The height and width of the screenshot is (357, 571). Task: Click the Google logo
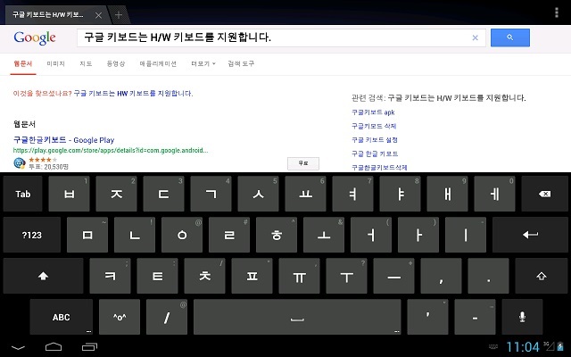[x=35, y=37]
